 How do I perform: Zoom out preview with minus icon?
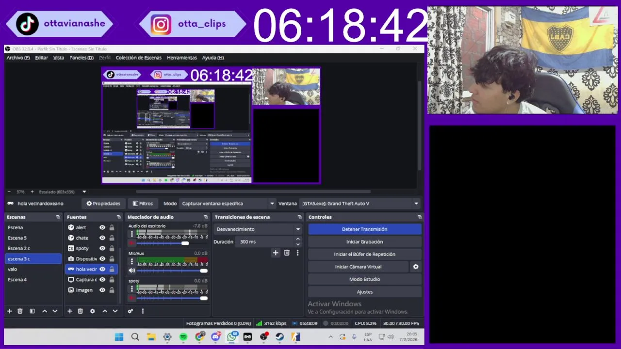tap(10, 192)
